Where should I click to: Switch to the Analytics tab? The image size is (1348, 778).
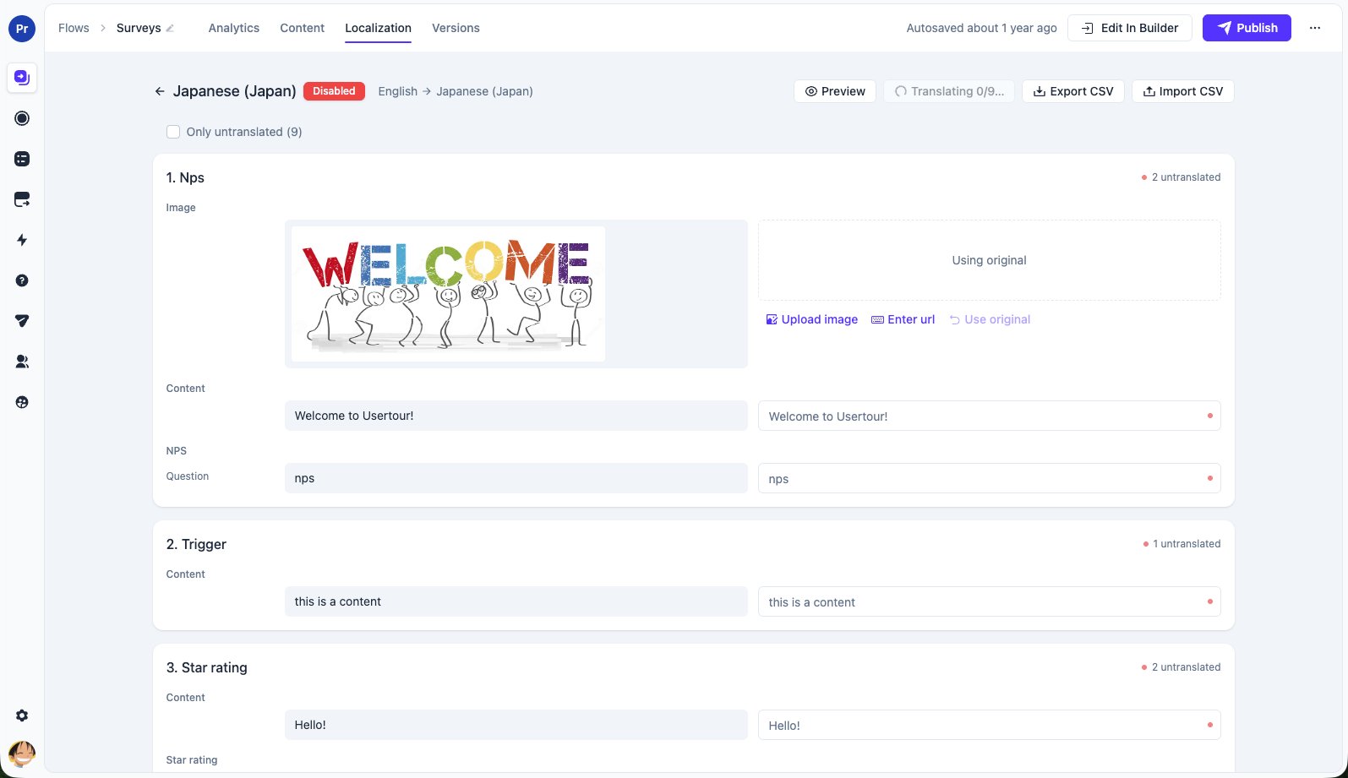click(234, 28)
